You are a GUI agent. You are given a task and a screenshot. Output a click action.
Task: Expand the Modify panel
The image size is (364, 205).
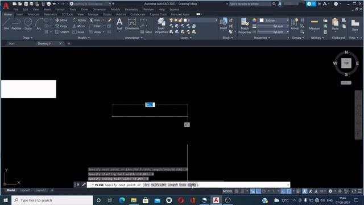tap(84, 38)
